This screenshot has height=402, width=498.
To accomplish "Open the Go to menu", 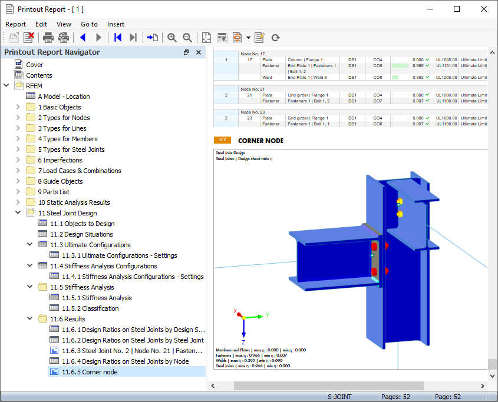I will (89, 24).
